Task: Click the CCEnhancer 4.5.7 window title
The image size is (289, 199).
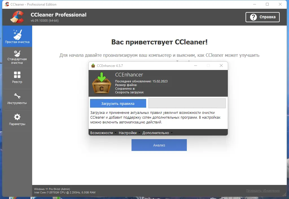Action: 110,66
